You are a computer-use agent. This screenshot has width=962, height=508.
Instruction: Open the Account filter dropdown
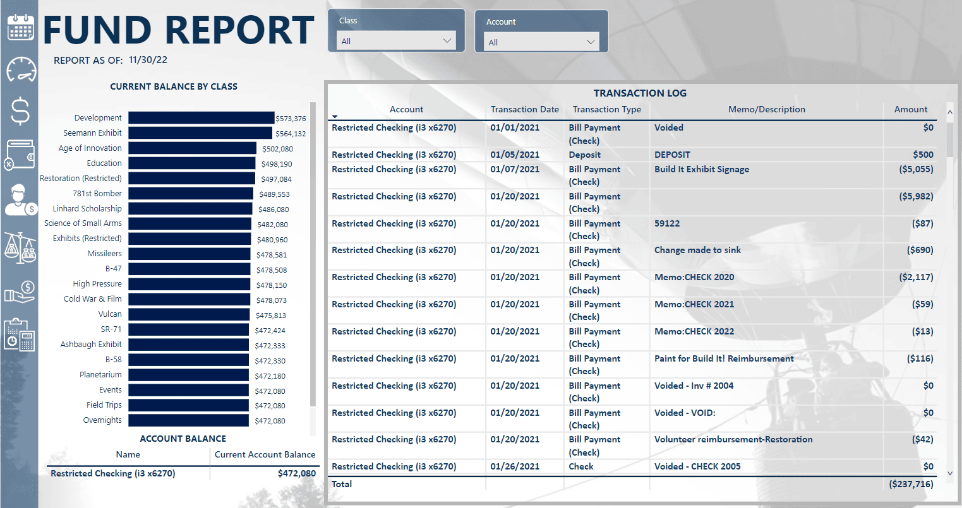541,42
